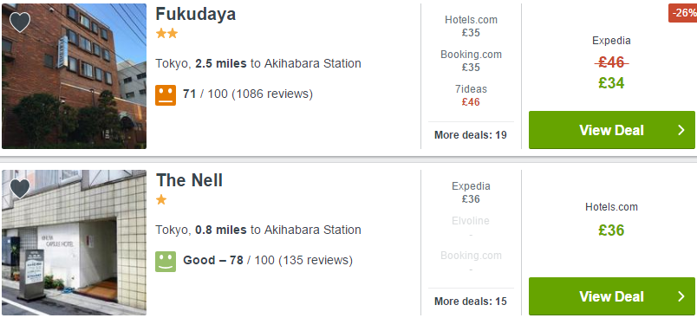697x318 pixels.
Task: Select Hotels.com £35 deal for Fukudaya
Action: coord(471,26)
